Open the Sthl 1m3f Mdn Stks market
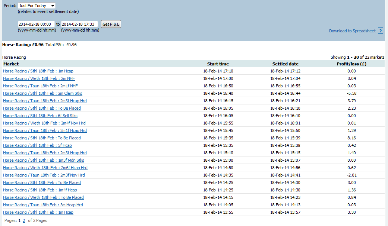Viewport: 388px width, 226px height. (44, 160)
